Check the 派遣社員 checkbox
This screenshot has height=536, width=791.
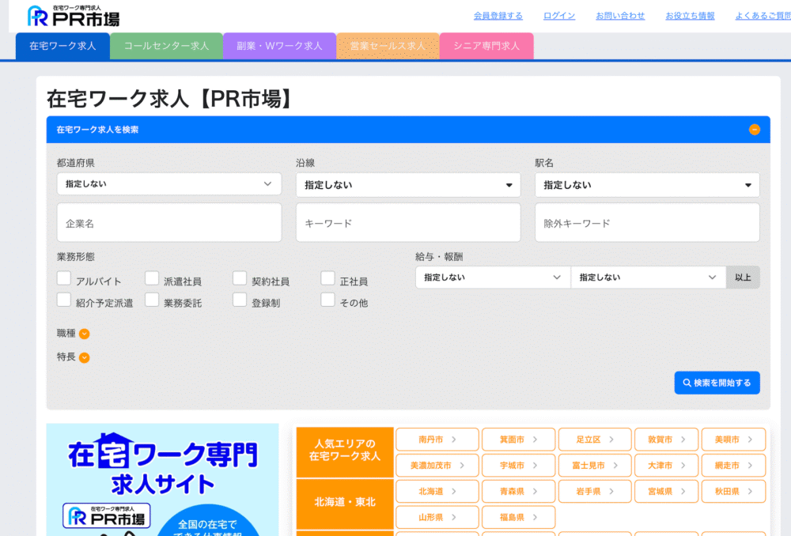coord(152,278)
